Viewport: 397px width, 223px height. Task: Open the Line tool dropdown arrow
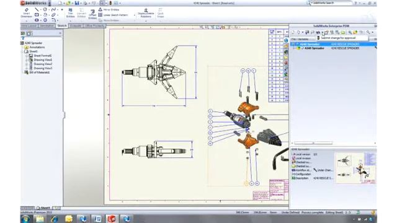coord(41,10)
